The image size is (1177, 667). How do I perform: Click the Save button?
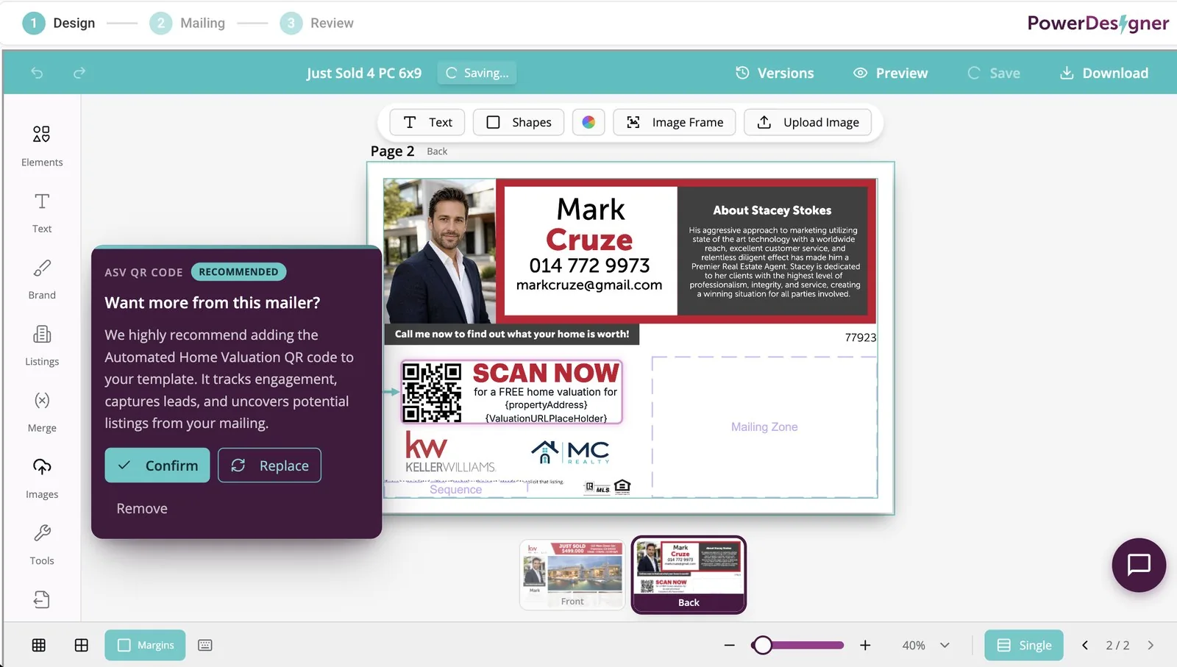[x=994, y=73]
